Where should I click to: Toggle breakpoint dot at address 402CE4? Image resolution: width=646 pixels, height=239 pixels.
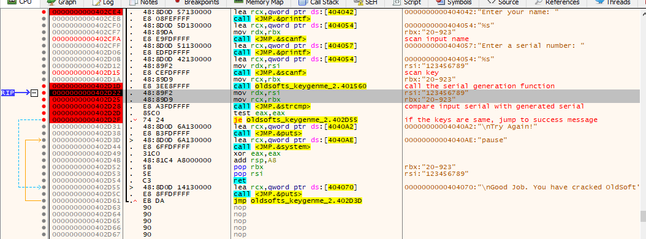pyautogui.click(x=44, y=12)
